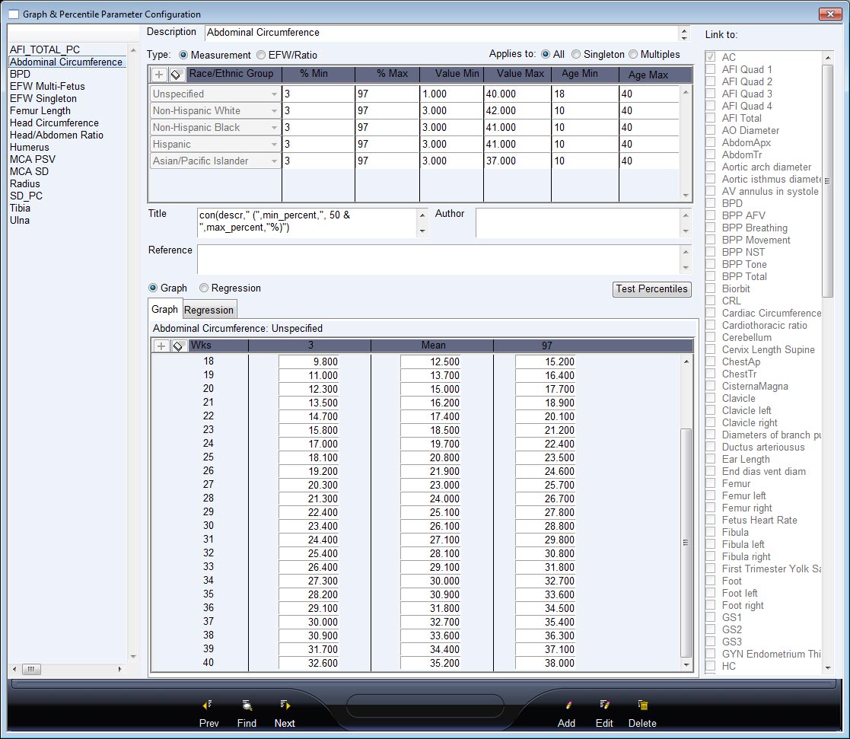Select the EFW/Ratio type radio button
This screenshot has width=850, height=739.
tap(261, 55)
